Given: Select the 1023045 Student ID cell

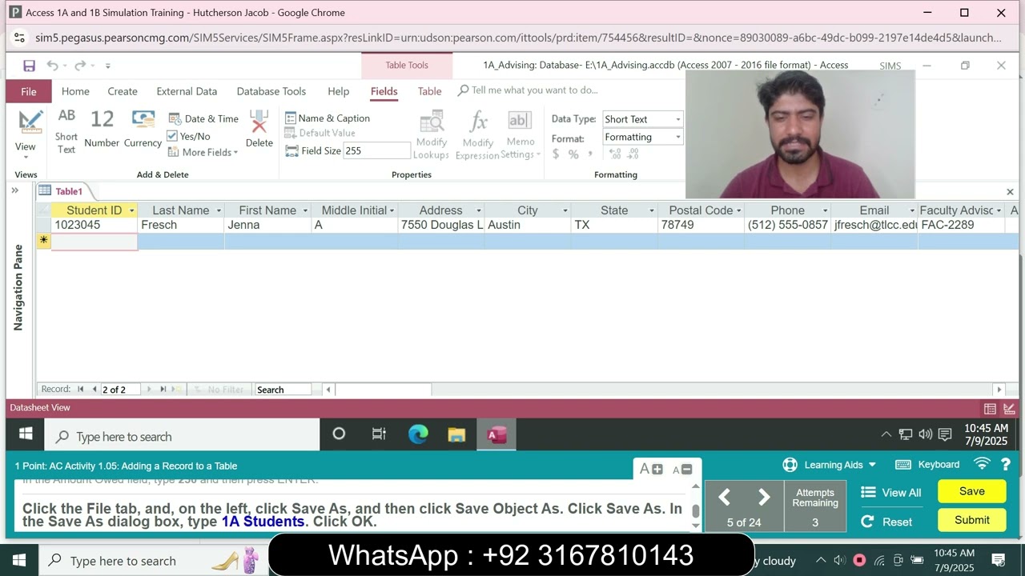Looking at the screenshot, I should (x=94, y=225).
